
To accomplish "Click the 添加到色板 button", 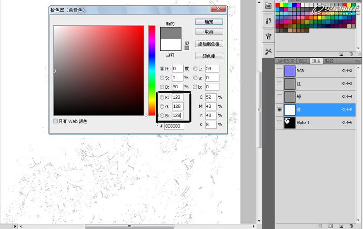I will [209, 44].
